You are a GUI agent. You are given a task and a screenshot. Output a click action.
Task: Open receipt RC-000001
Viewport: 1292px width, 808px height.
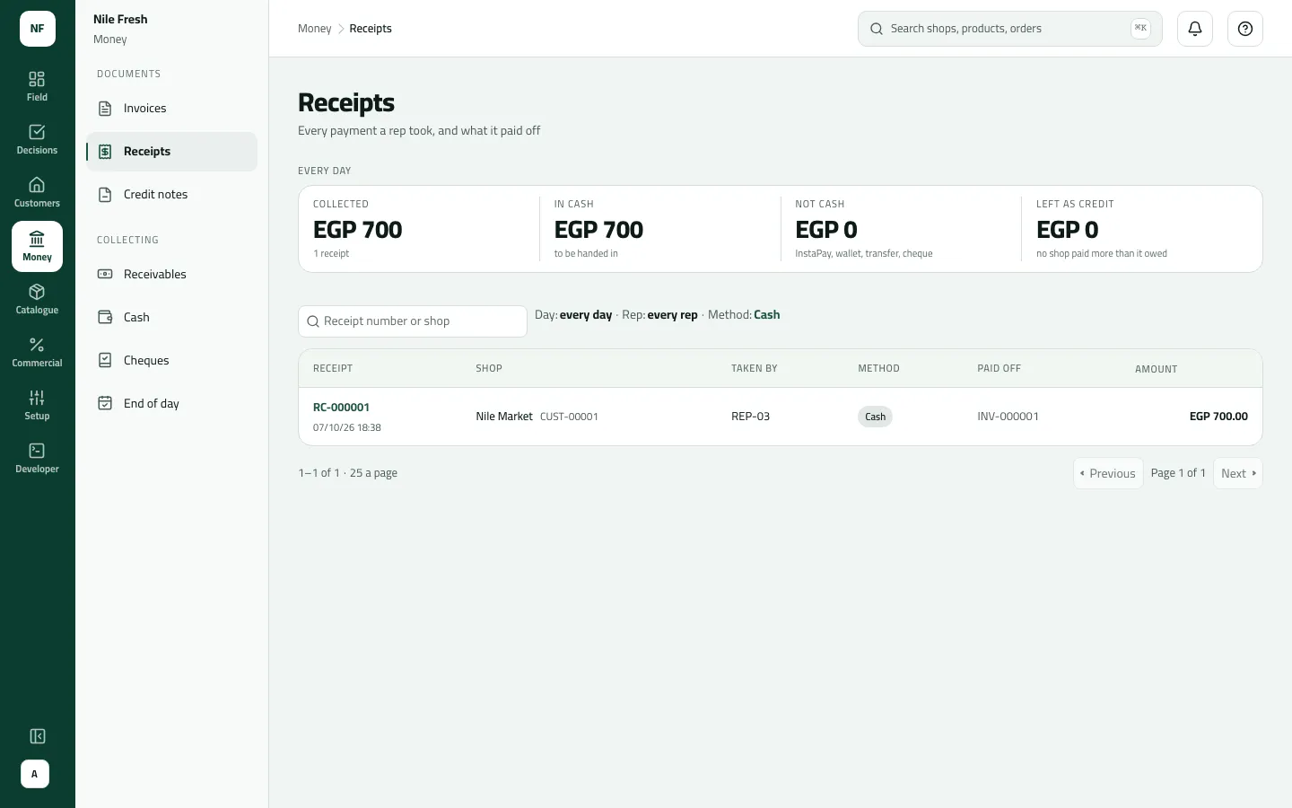click(x=341, y=408)
